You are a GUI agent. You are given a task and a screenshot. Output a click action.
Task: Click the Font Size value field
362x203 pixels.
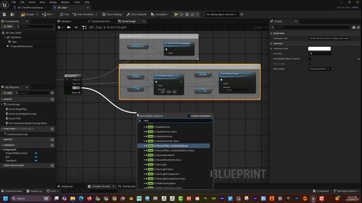(x=320, y=54)
